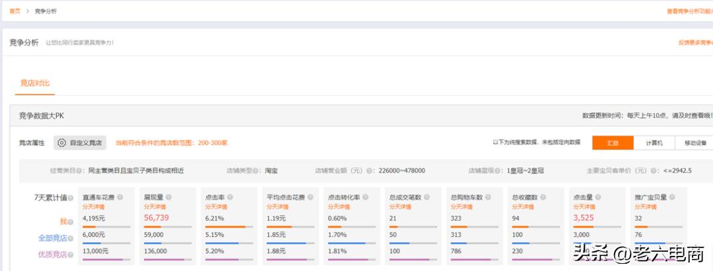The height and width of the screenshot is (271, 713).
Task: Open 查看竞争分析功能 link at top right
Action: pyautogui.click(x=690, y=11)
